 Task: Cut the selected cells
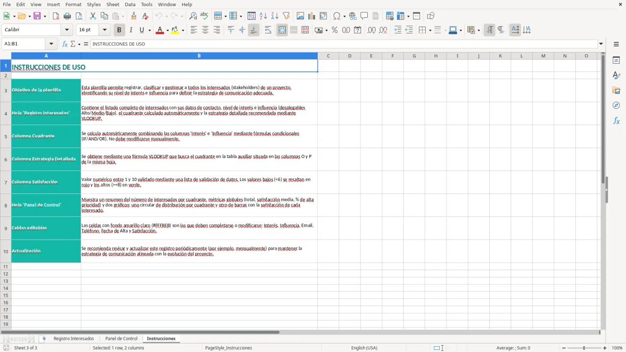[x=93, y=16]
